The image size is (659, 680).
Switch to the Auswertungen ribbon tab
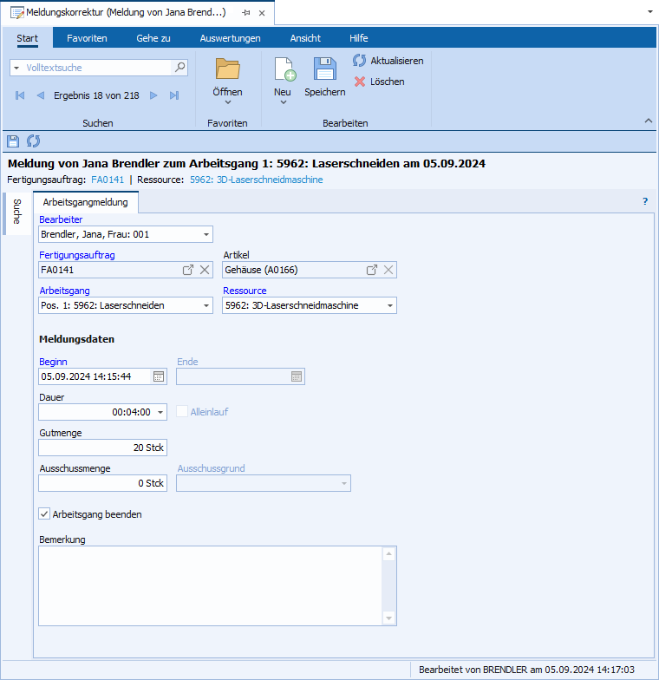click(230, 38)
